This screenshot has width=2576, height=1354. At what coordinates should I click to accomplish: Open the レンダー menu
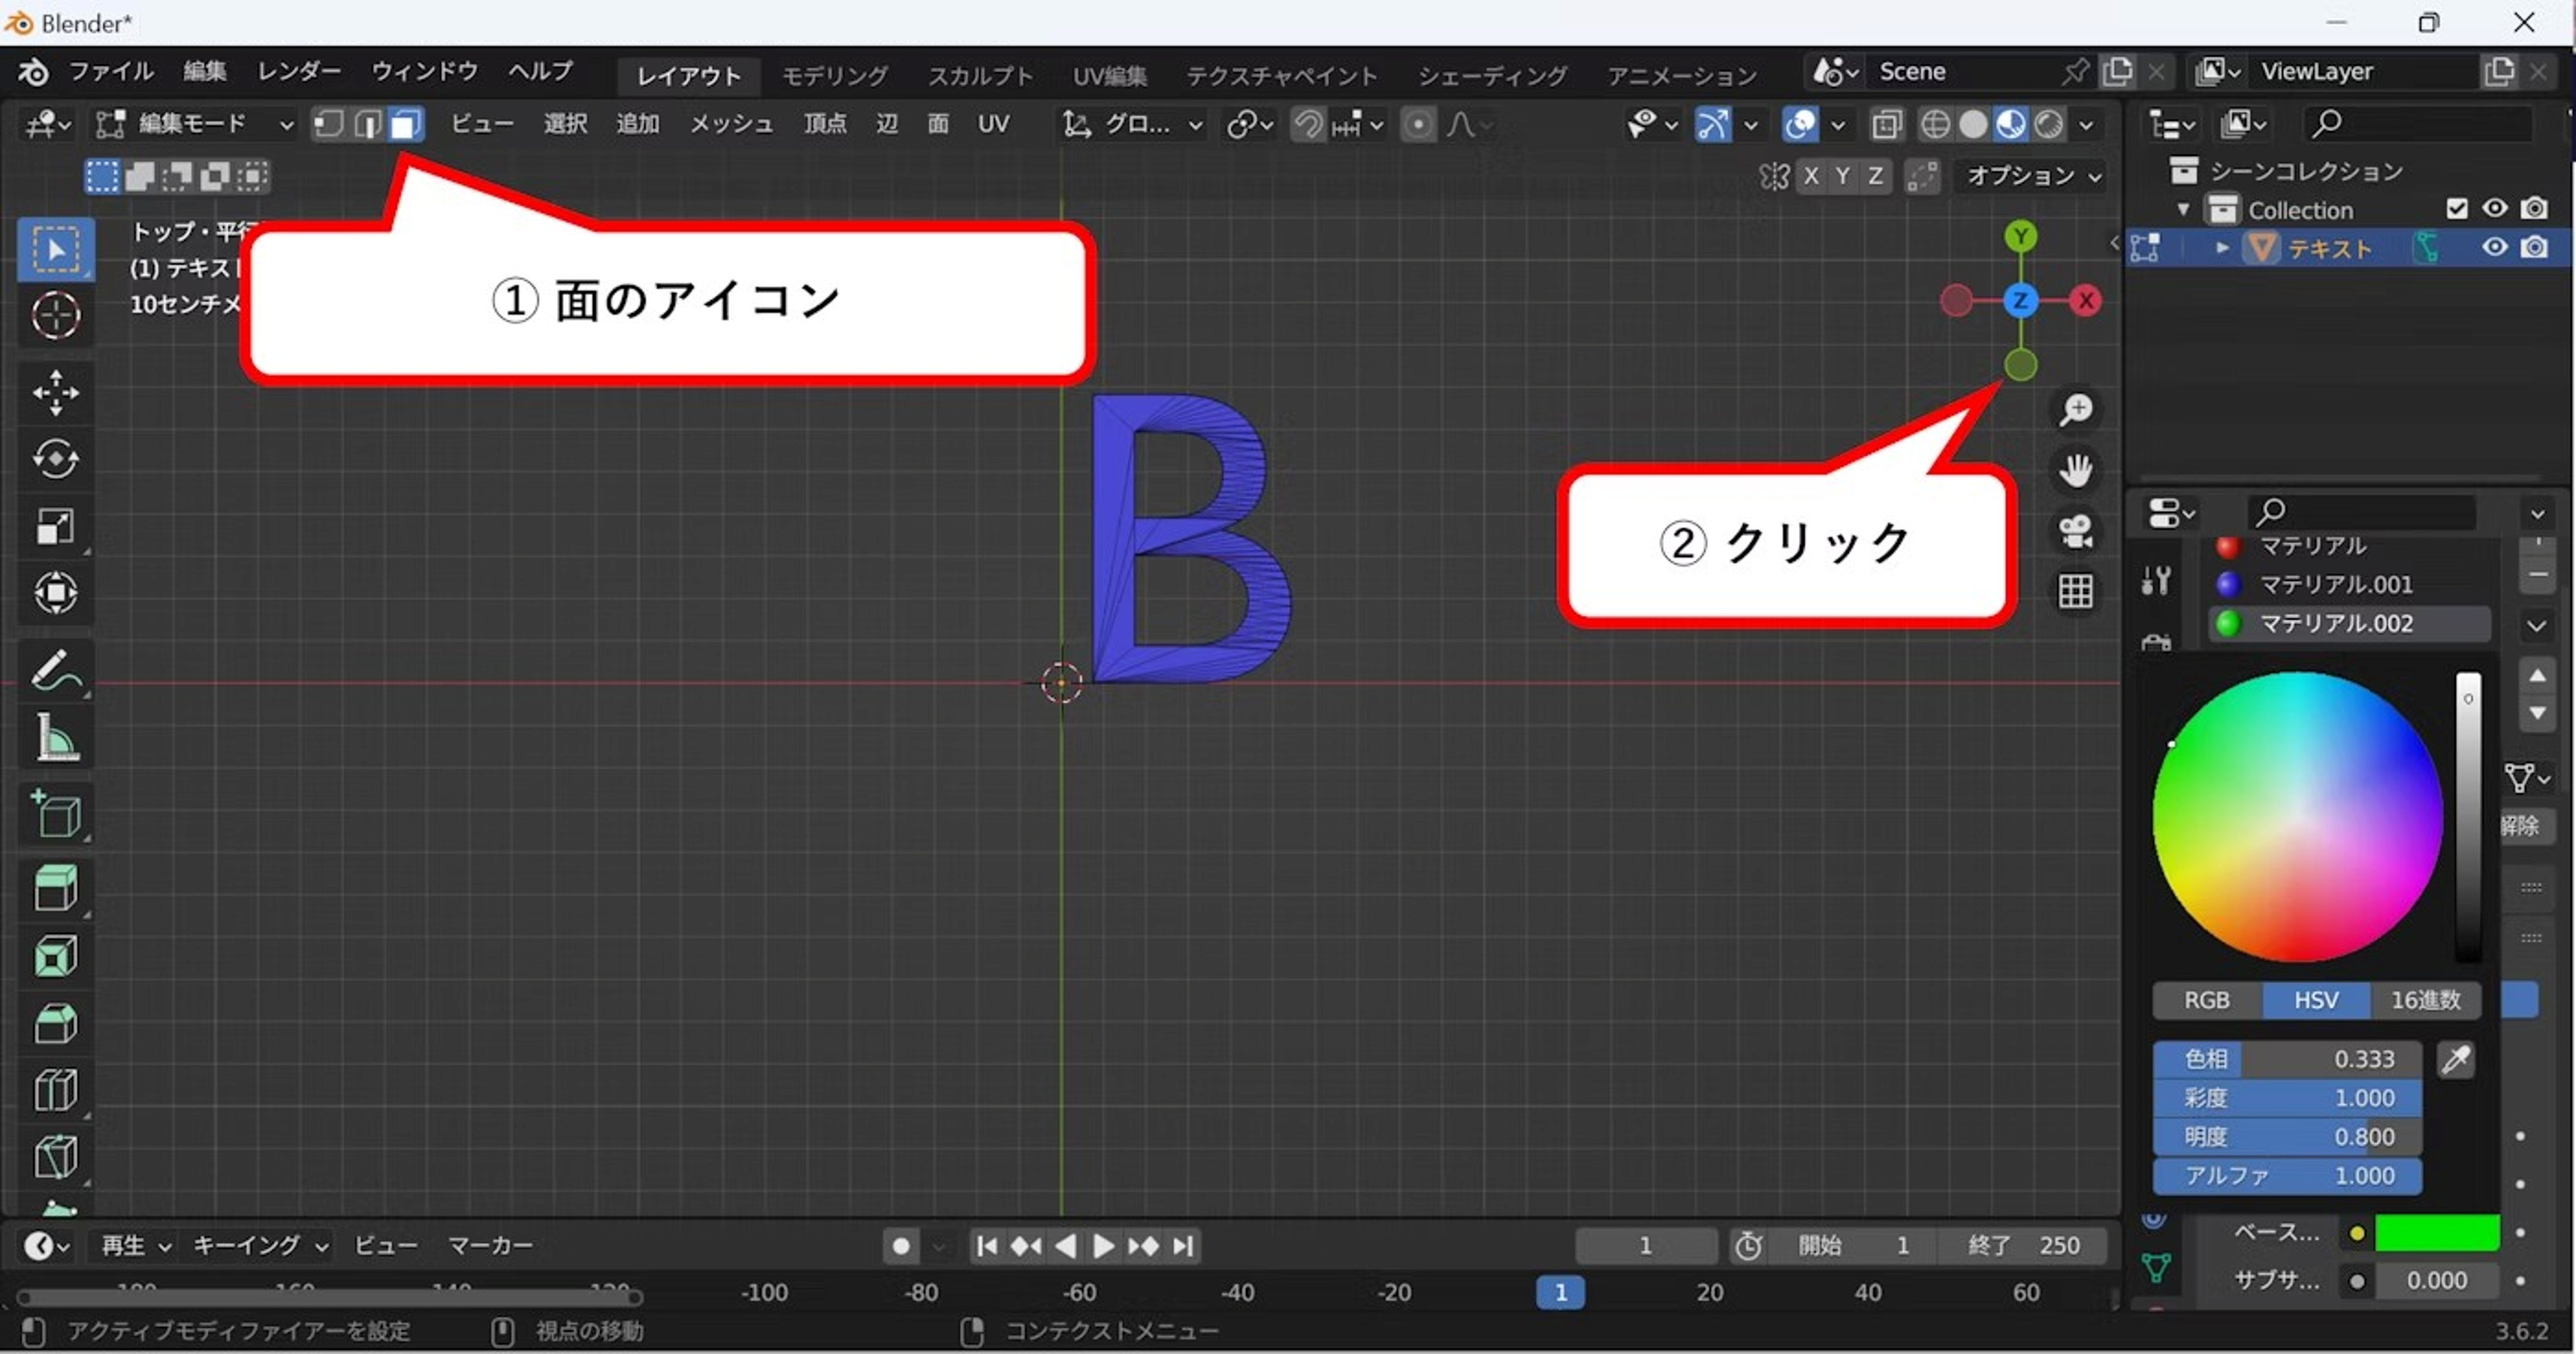click(x=297, y=71)
